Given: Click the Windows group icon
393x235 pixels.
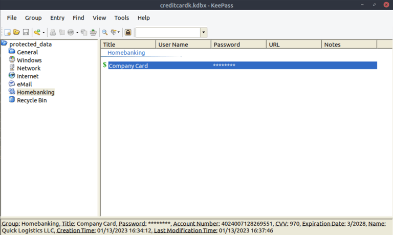Looking at the screenshot, I should [12, 59].
